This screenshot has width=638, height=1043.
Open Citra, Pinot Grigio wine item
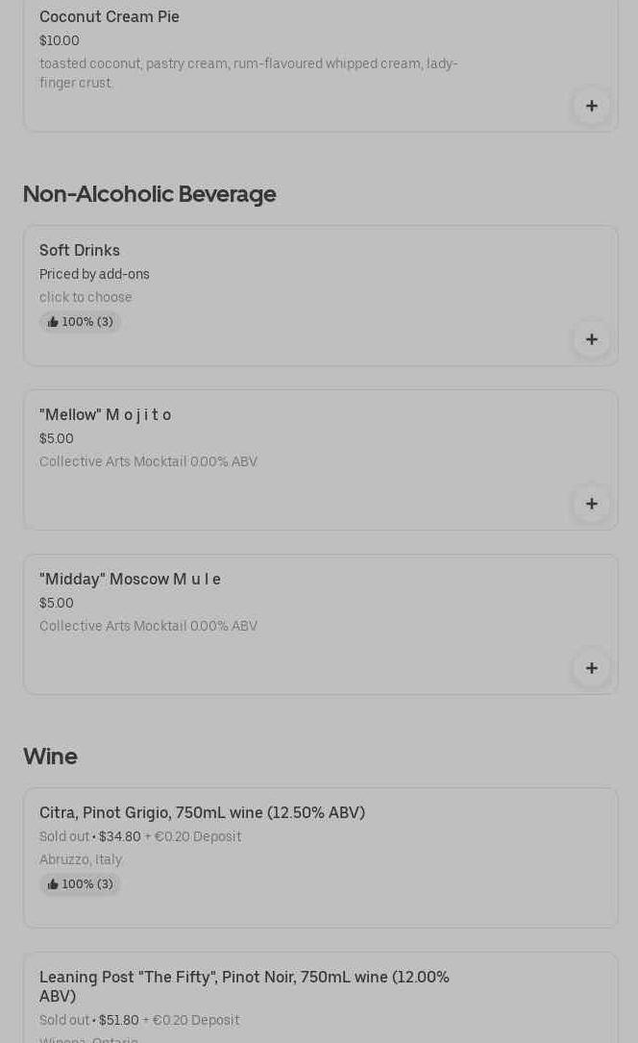coord(202,812)
